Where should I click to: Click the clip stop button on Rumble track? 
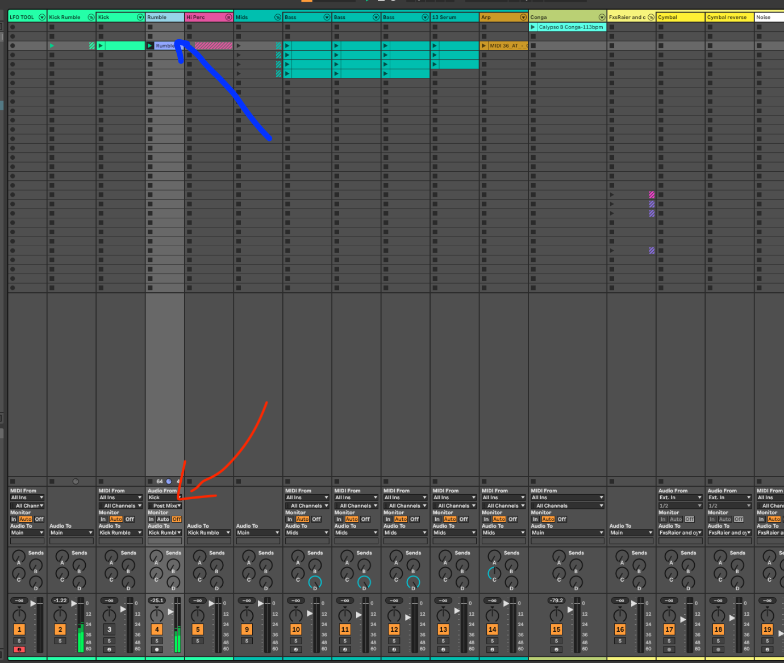point(150,481)
